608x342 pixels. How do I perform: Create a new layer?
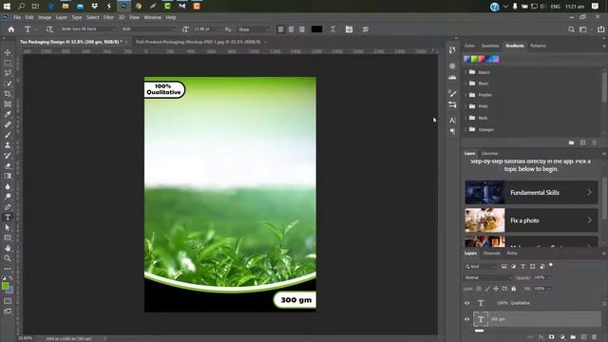[x=583, y=337]
